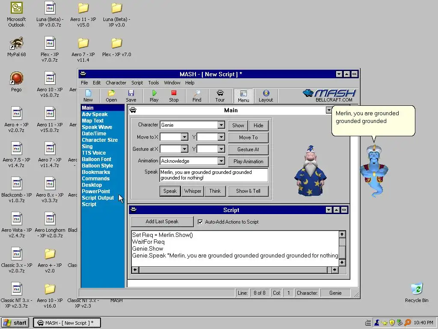Click MASH - [ New Script ] taskbar button

tap(67, 323)
